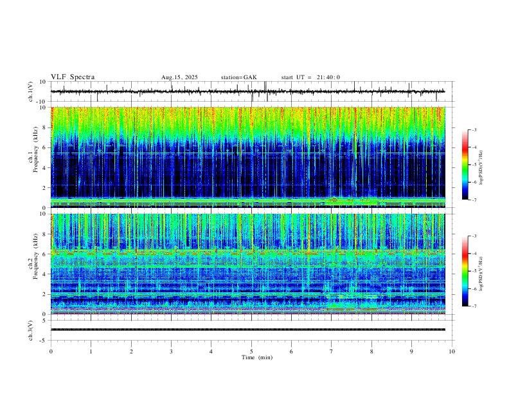
Task: Click the '-3' value on the ch.1 color scale
Action: [x=474, y=129]
